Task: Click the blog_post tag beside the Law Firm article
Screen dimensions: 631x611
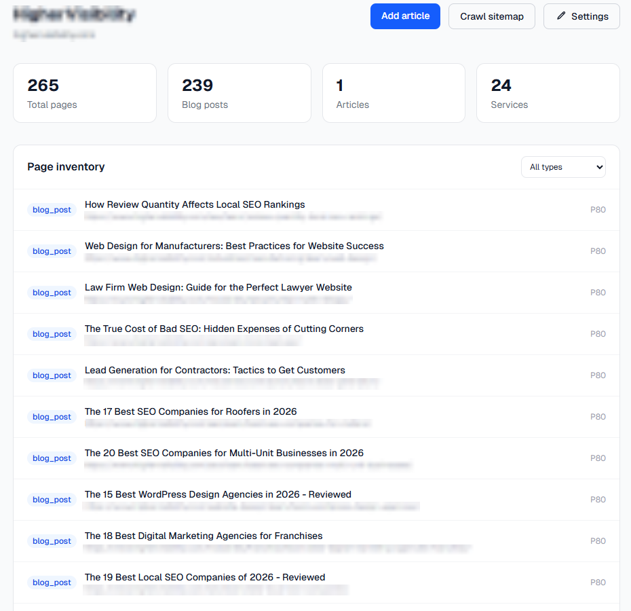Action: coord(52,292)
